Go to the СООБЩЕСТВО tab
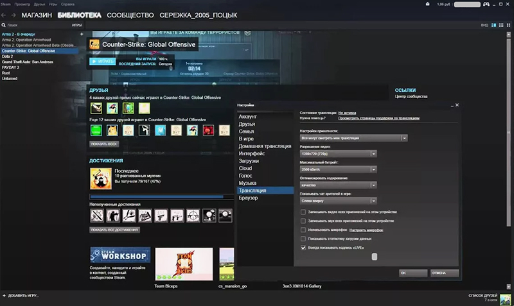The height and width of the screenshot is (306, 514). [130, 15]
